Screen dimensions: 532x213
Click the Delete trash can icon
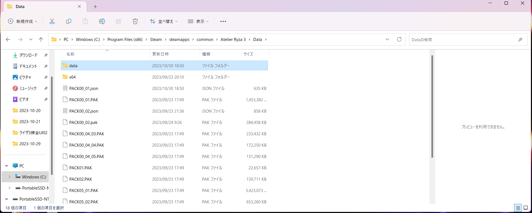(x=135, y=21)
